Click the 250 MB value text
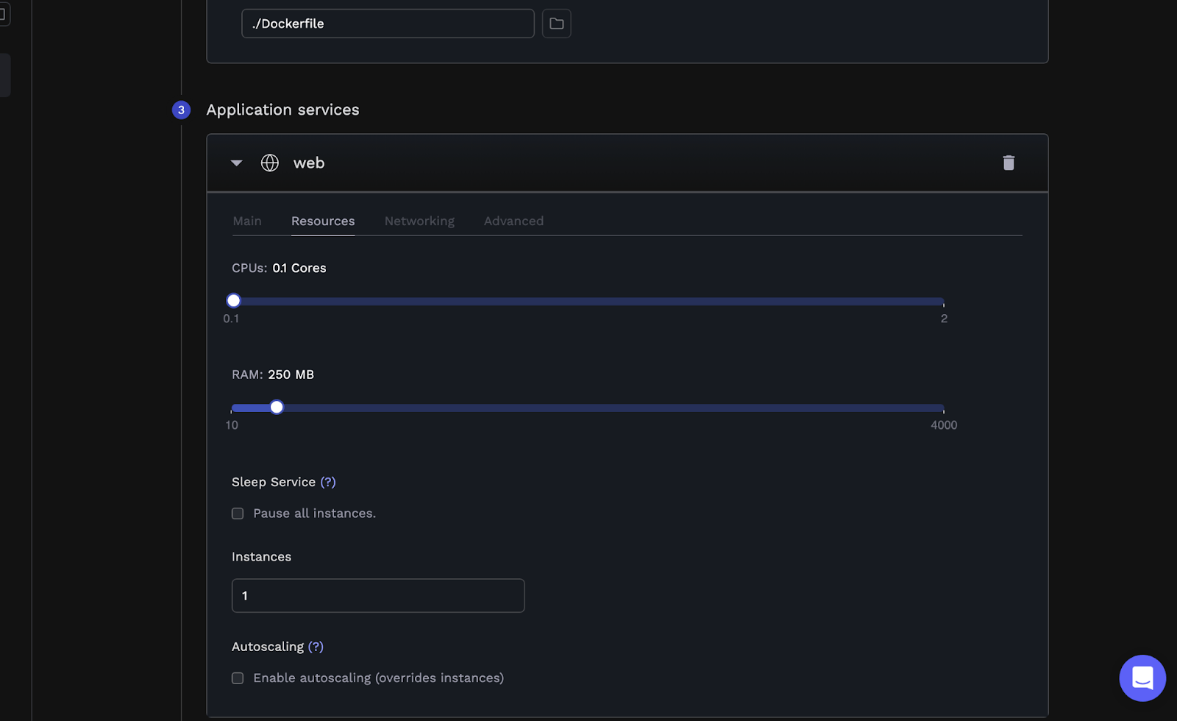The image size is (1177, 721). click(291, 374)
